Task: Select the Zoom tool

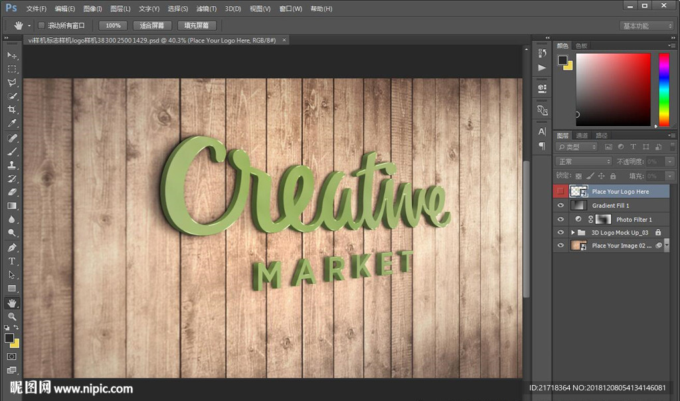Action: [12, 317]
